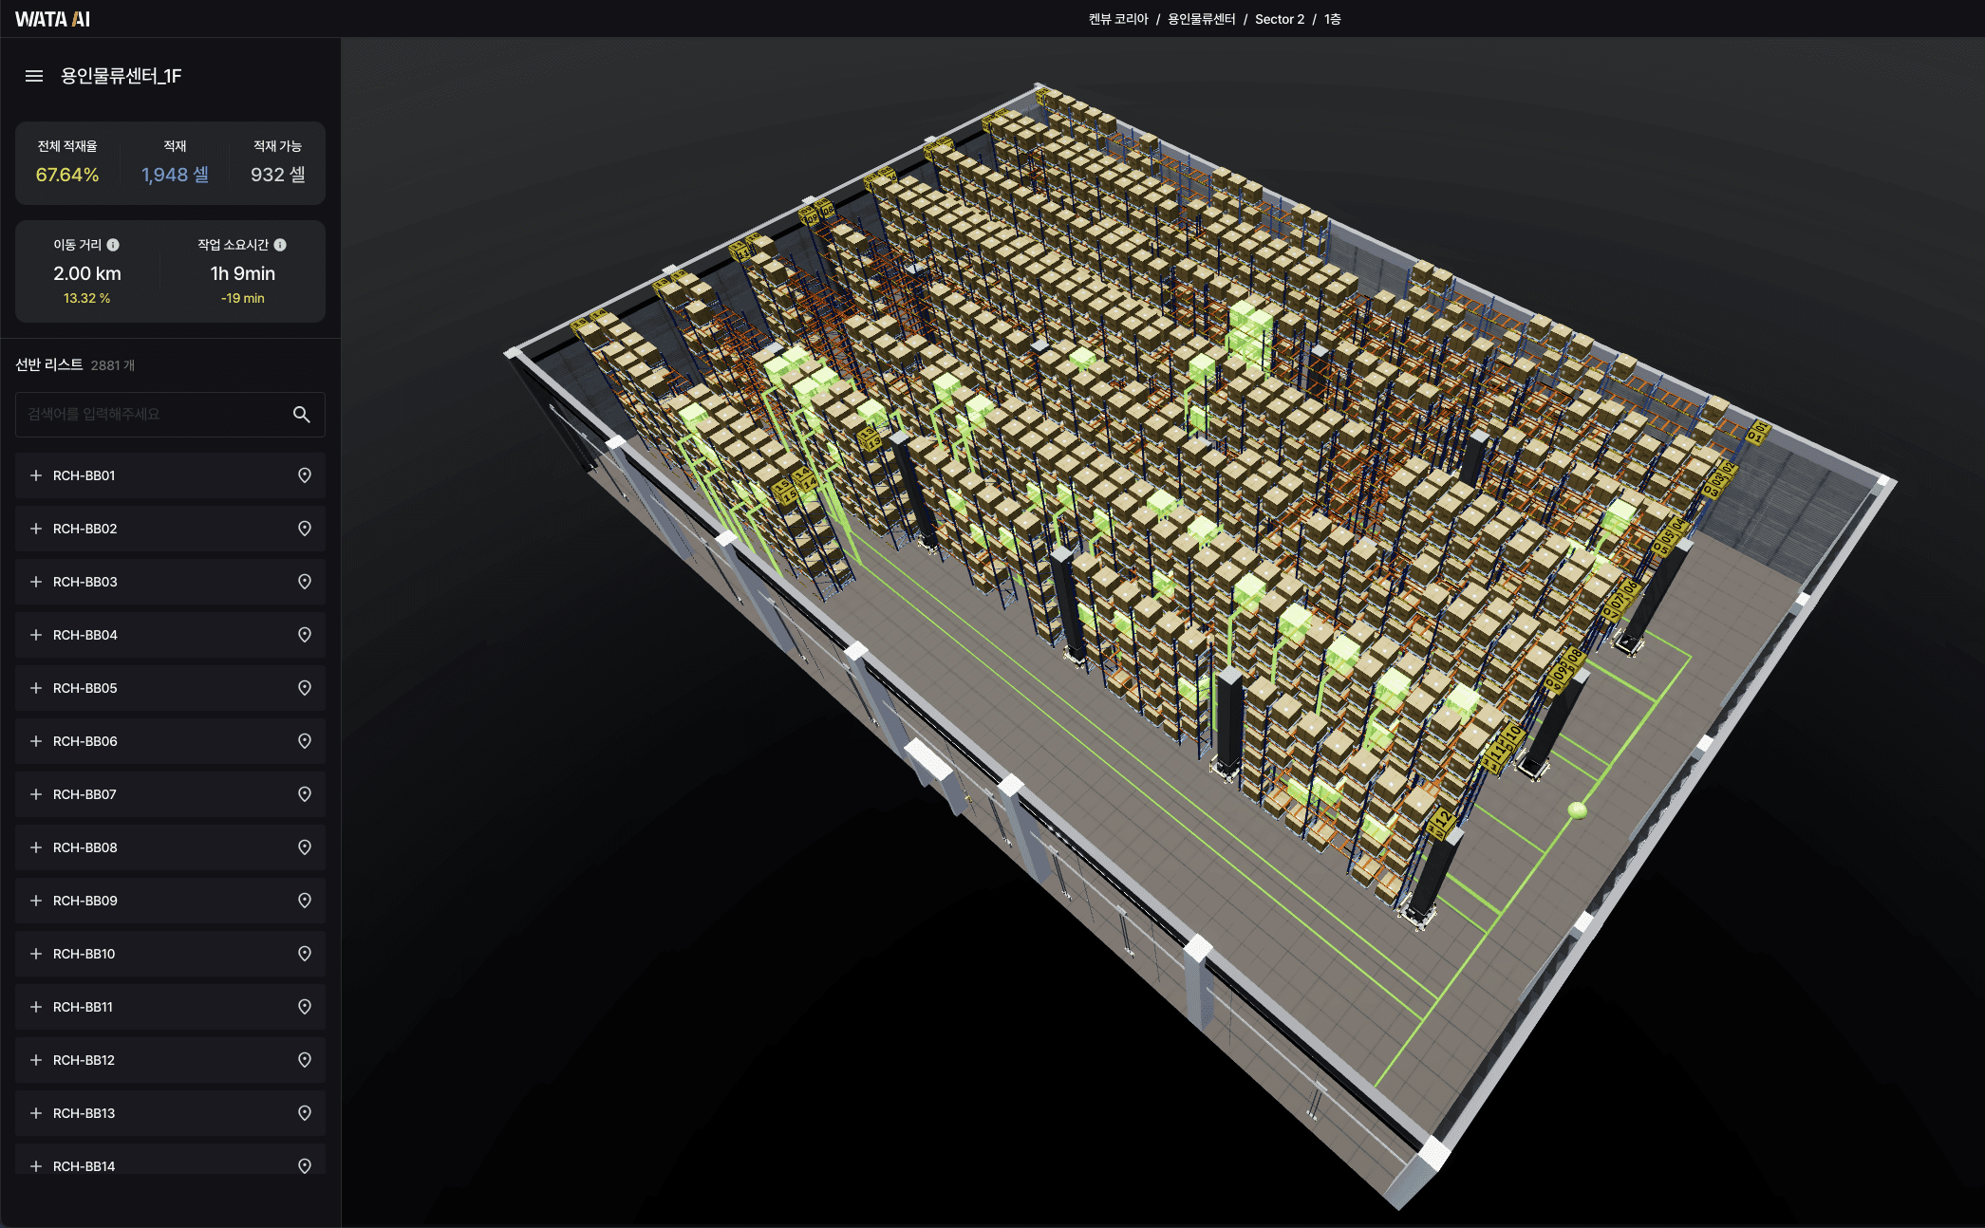Click info icon next to 이동 거리
This screenshot has height=1228, width=1985.
113,245
